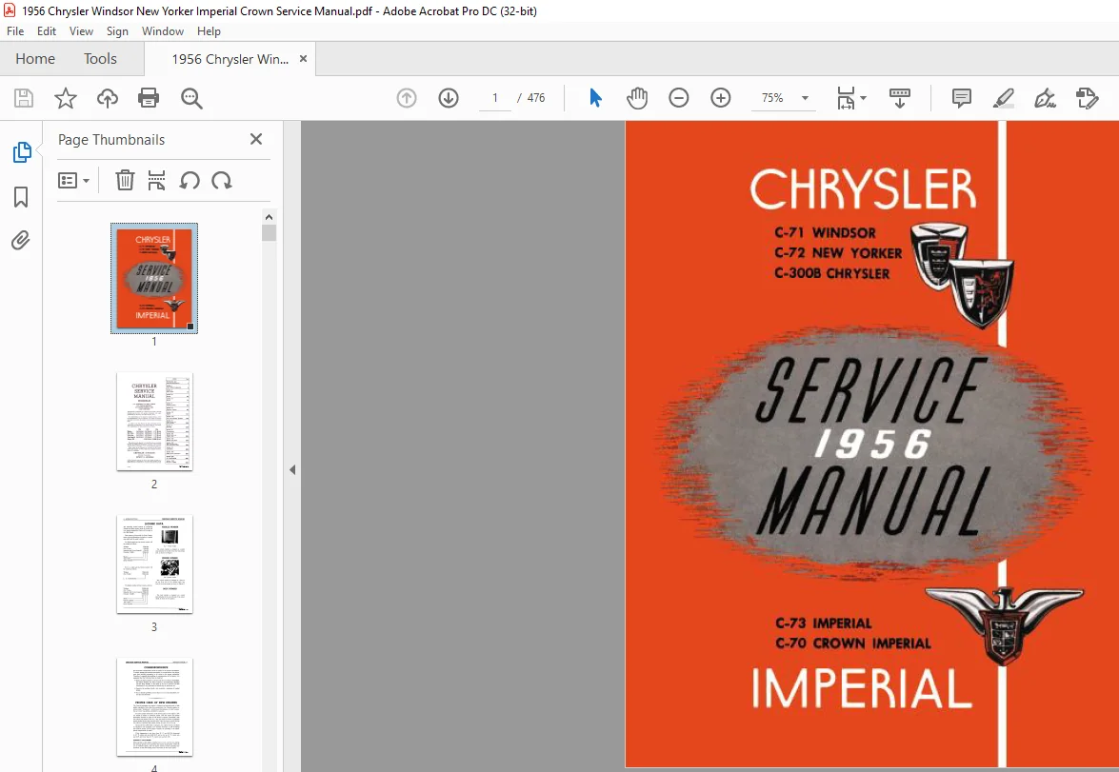Open the Edit menu
1119x772 pixels.
click(47, 31)
